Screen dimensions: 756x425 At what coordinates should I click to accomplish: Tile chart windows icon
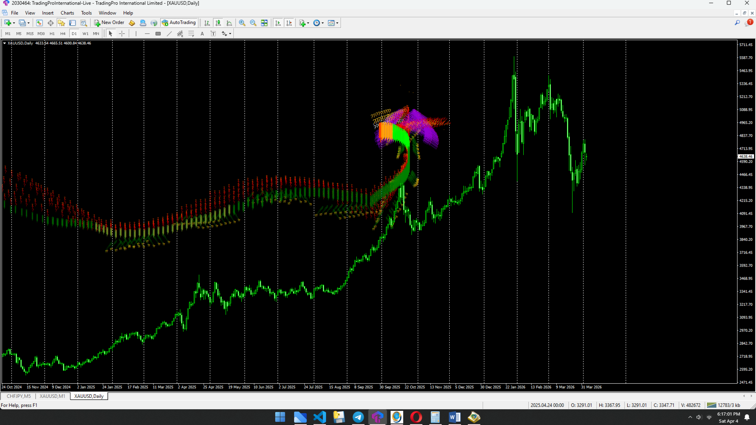point(264,23)
